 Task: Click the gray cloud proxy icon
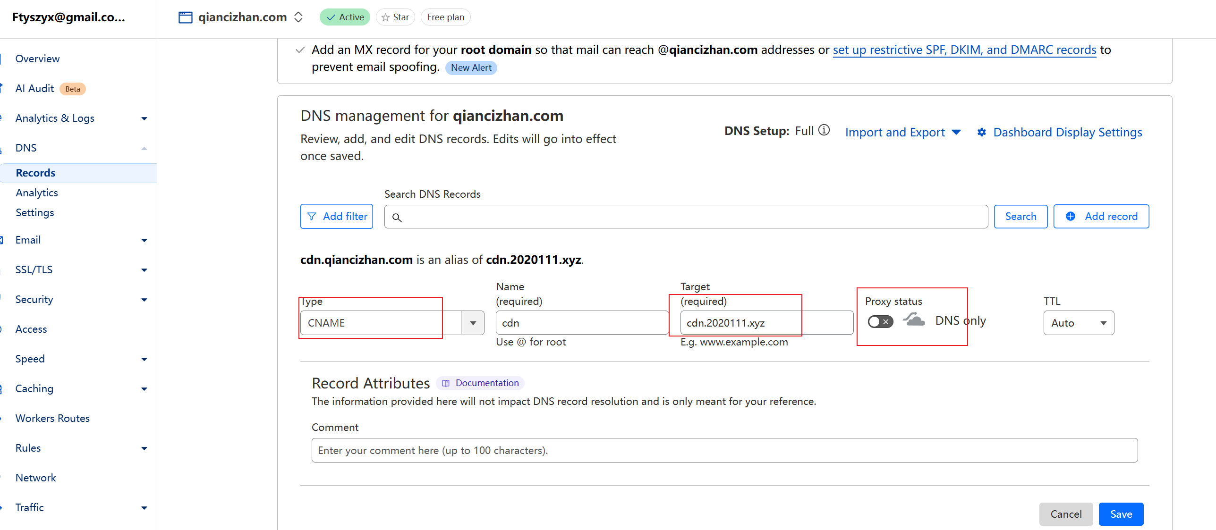(914, 320)
